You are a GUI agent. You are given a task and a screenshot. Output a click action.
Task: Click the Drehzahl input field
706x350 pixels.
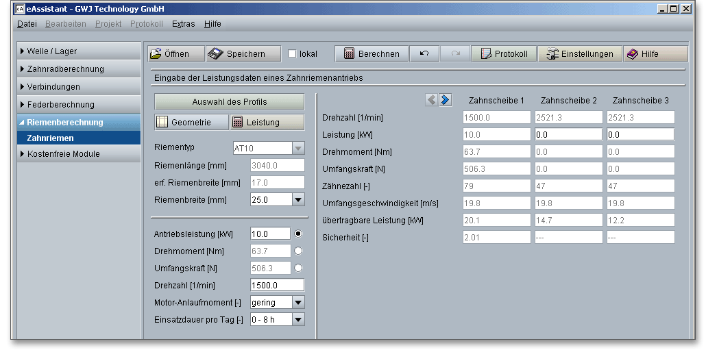coord(277,285)
